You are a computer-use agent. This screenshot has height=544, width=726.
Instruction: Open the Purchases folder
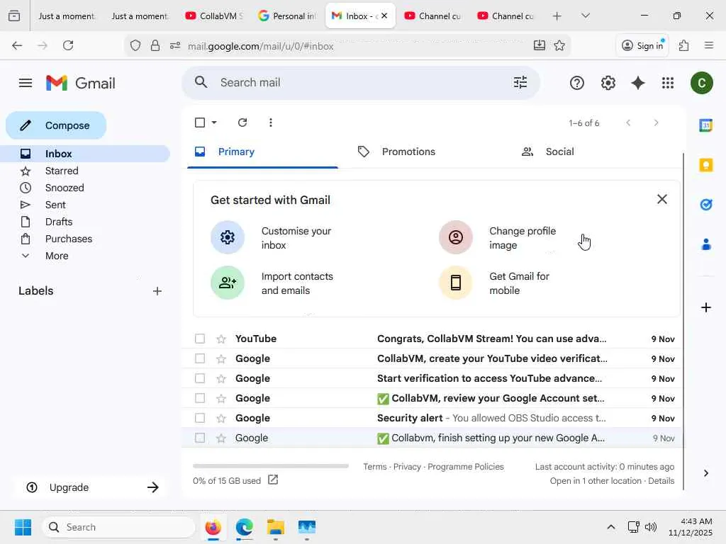pos(69,239)
